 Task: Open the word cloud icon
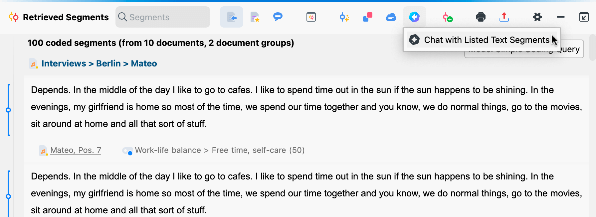tap(391, 17)
